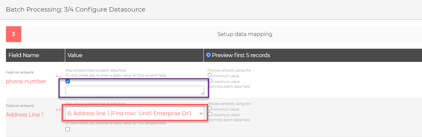Select the Preview first 5 records option

[x=208, y=55]
